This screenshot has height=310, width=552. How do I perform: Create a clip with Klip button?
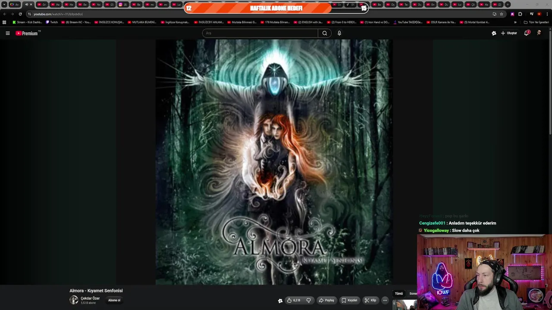[x=370, y=300]
